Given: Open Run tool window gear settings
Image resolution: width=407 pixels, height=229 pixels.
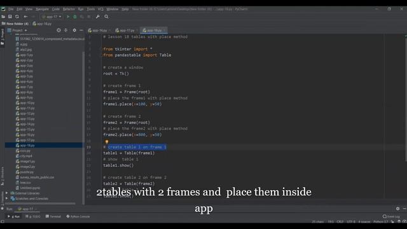Looking at the screenshot, I should (x=397, y=209).
